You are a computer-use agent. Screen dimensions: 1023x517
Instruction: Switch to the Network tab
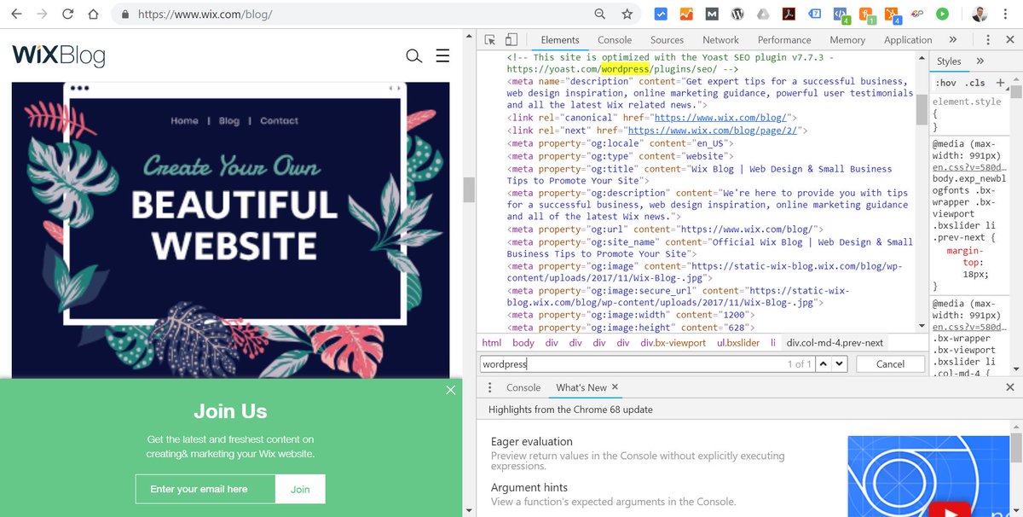coord(720,40)
